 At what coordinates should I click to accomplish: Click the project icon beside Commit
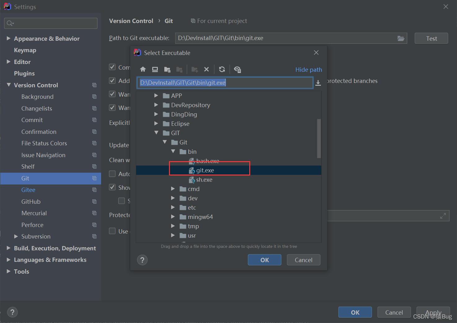click(94, 120)
